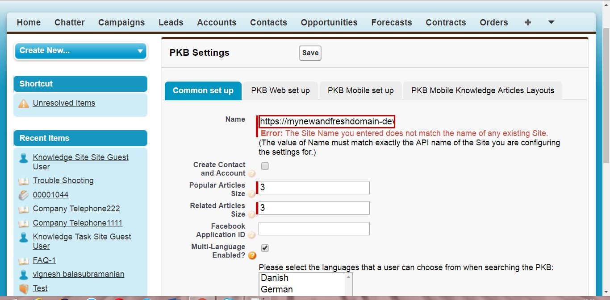The width and height of the screenshot is (610, 300).
Task: Open the Knowledge Site Site Guest User link
Action: coord(81,162)
